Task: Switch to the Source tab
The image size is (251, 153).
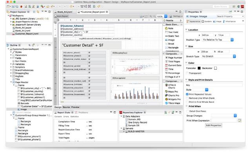Action: pyautogui.click(x=66, y=107)
